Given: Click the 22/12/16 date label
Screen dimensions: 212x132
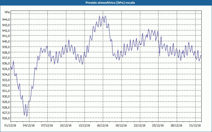Looking at the screenshot, I should point(140,126).
